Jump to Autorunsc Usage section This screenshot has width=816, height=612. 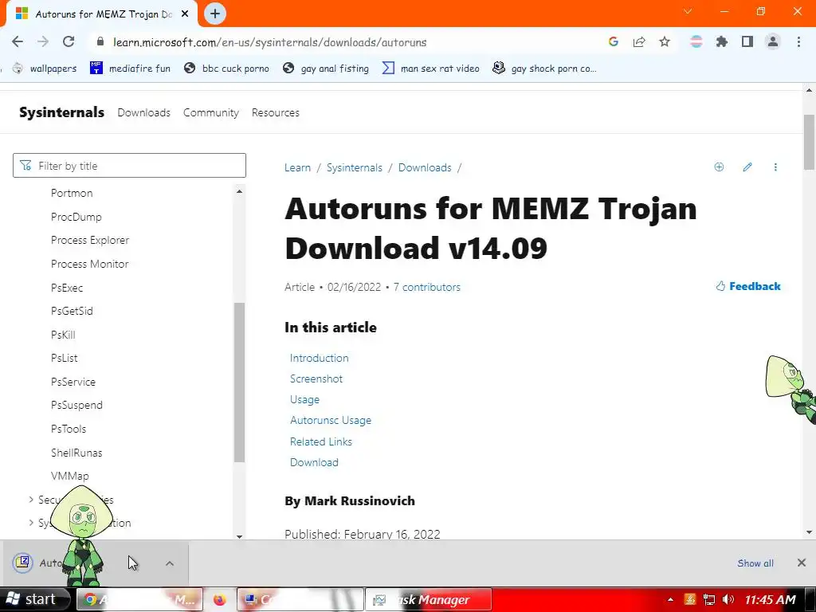pos(331,420)
